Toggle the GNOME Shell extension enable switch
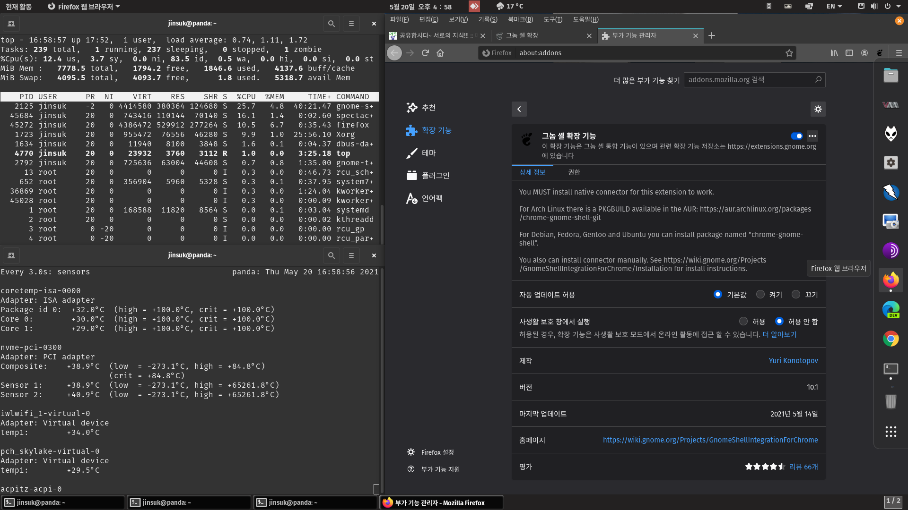908x510 pixels. pyautogui.click(x=796, y=136)
